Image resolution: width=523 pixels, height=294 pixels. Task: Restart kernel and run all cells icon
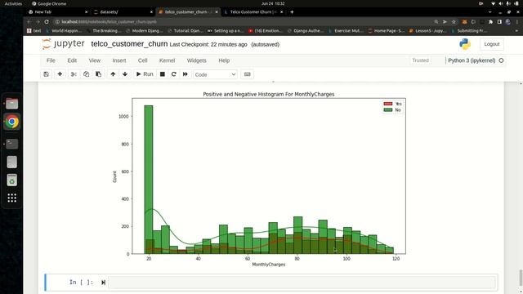[x=186, y=74]
